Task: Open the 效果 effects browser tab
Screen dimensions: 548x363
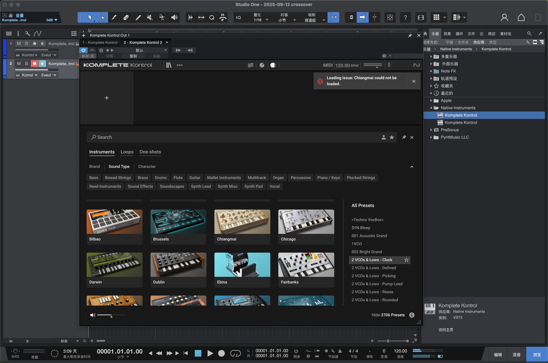Action: click(447, 34)
